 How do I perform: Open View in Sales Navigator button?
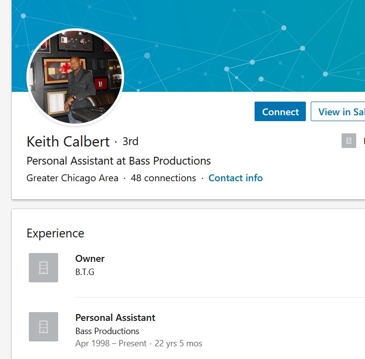coord(338,111)
